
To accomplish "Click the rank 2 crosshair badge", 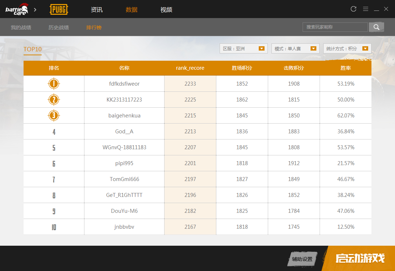I will coord(54,99).
